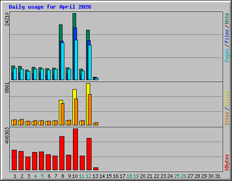232x181 pixels.
Task: Click the Visits legend label
Action: click(x=227, y=98)
